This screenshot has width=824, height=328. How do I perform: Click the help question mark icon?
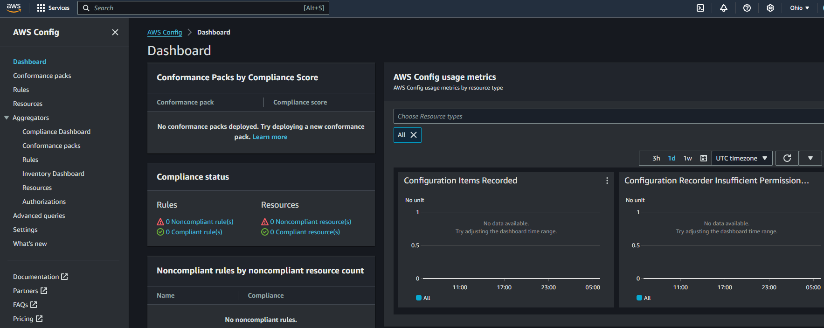(x=747, y=8)
